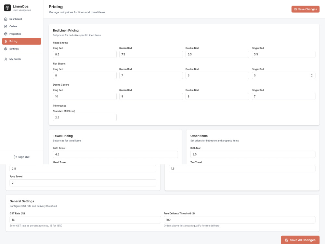This screenshot has width=325, height=244.
Task: Click the Properties box icon
Action: (x=6, y=34)
